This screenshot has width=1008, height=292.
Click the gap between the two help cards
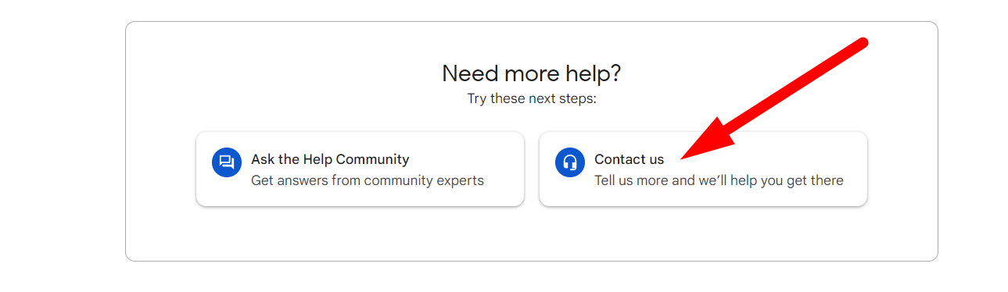532,169
